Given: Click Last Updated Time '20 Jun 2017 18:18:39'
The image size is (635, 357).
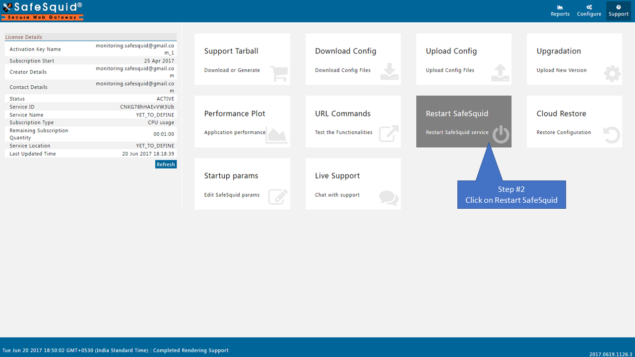Looking at the screenshot, I should pos(148,154).
